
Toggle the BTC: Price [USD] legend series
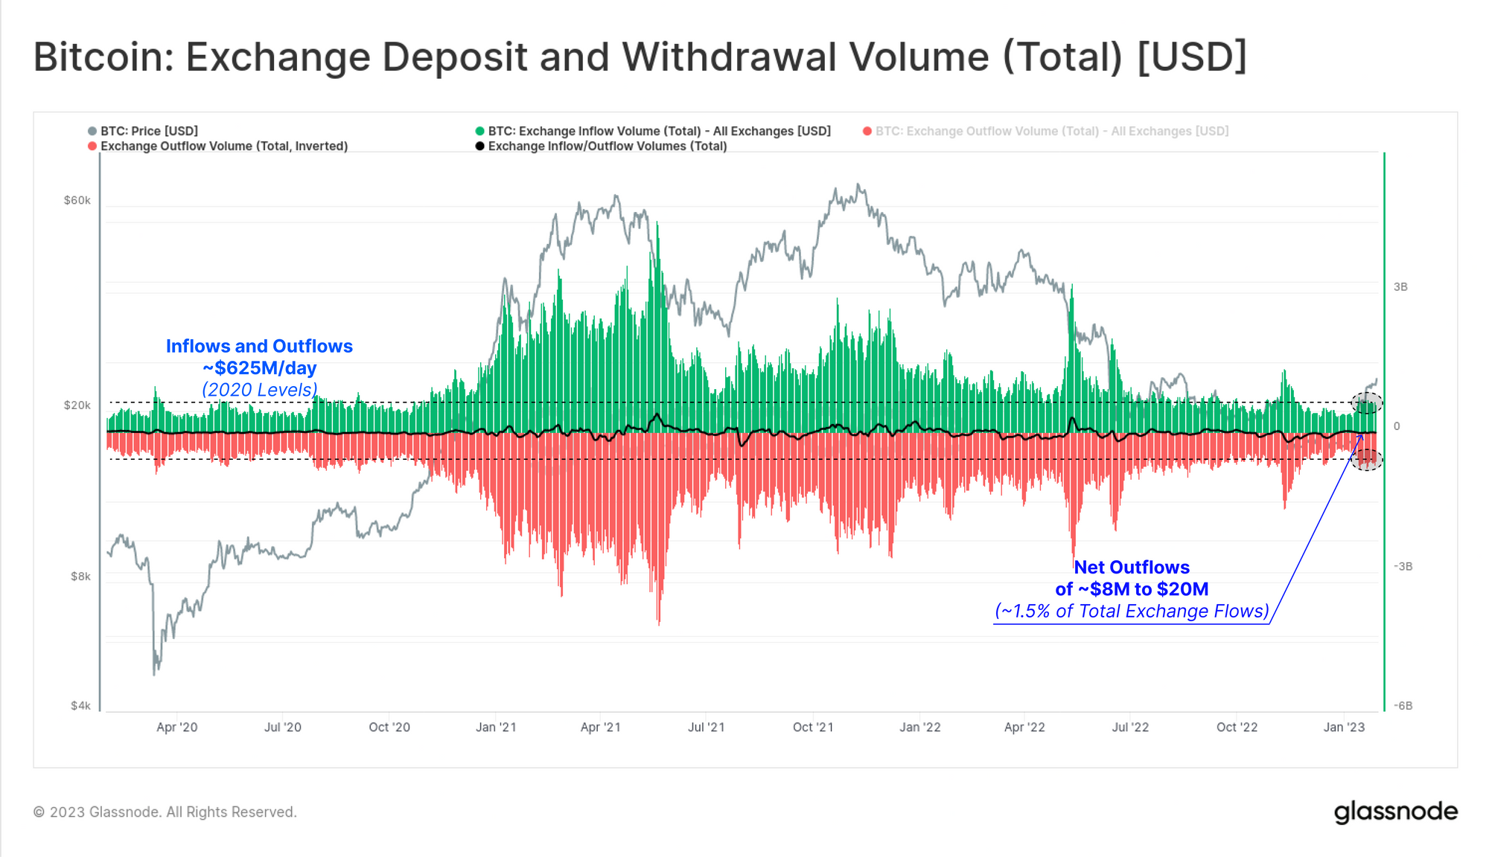[149, 131]
